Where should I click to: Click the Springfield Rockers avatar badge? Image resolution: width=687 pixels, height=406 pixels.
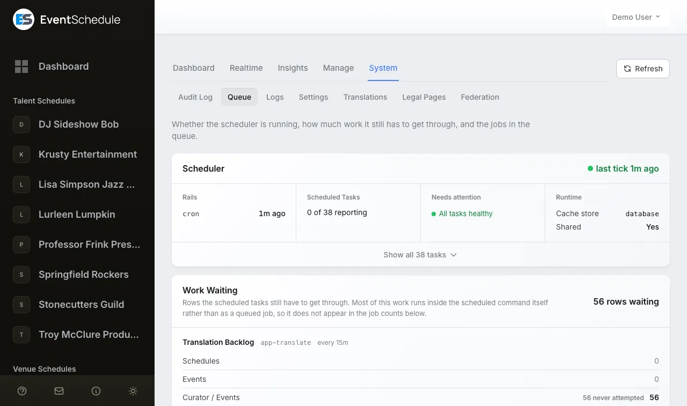21,275
